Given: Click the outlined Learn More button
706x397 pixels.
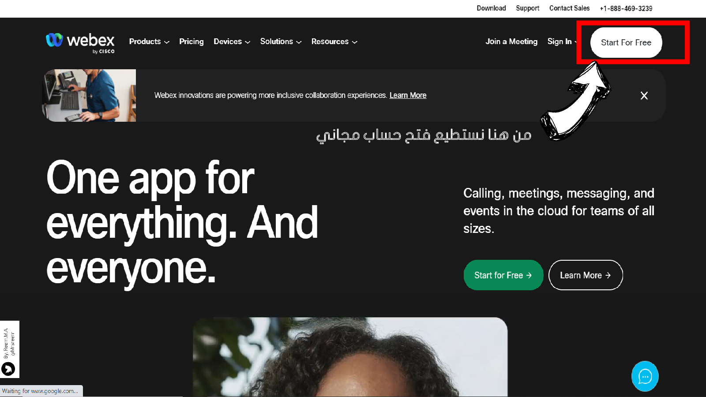Looking at the screenshot, I should pos(586,275).
